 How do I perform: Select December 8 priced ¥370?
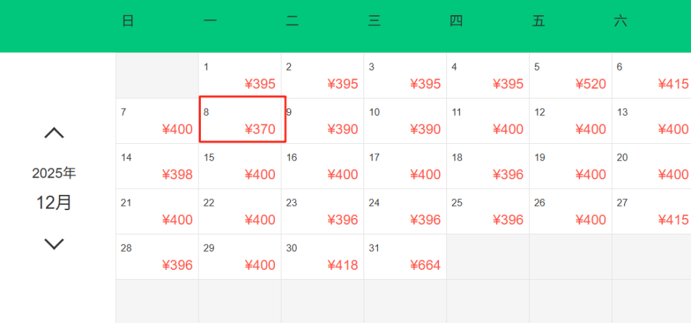tap(242, 120)
